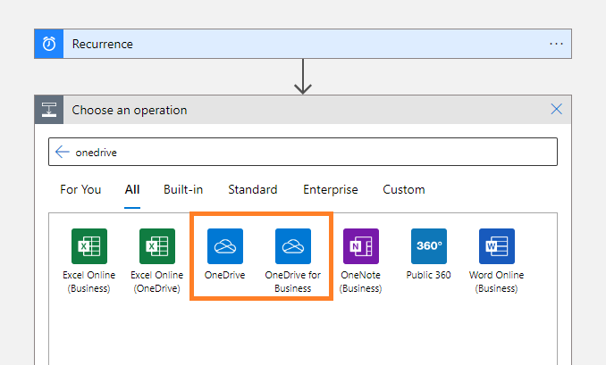Click the Choose an operation step icon
The width and height of the screenshot is (606, 365).
49,110
